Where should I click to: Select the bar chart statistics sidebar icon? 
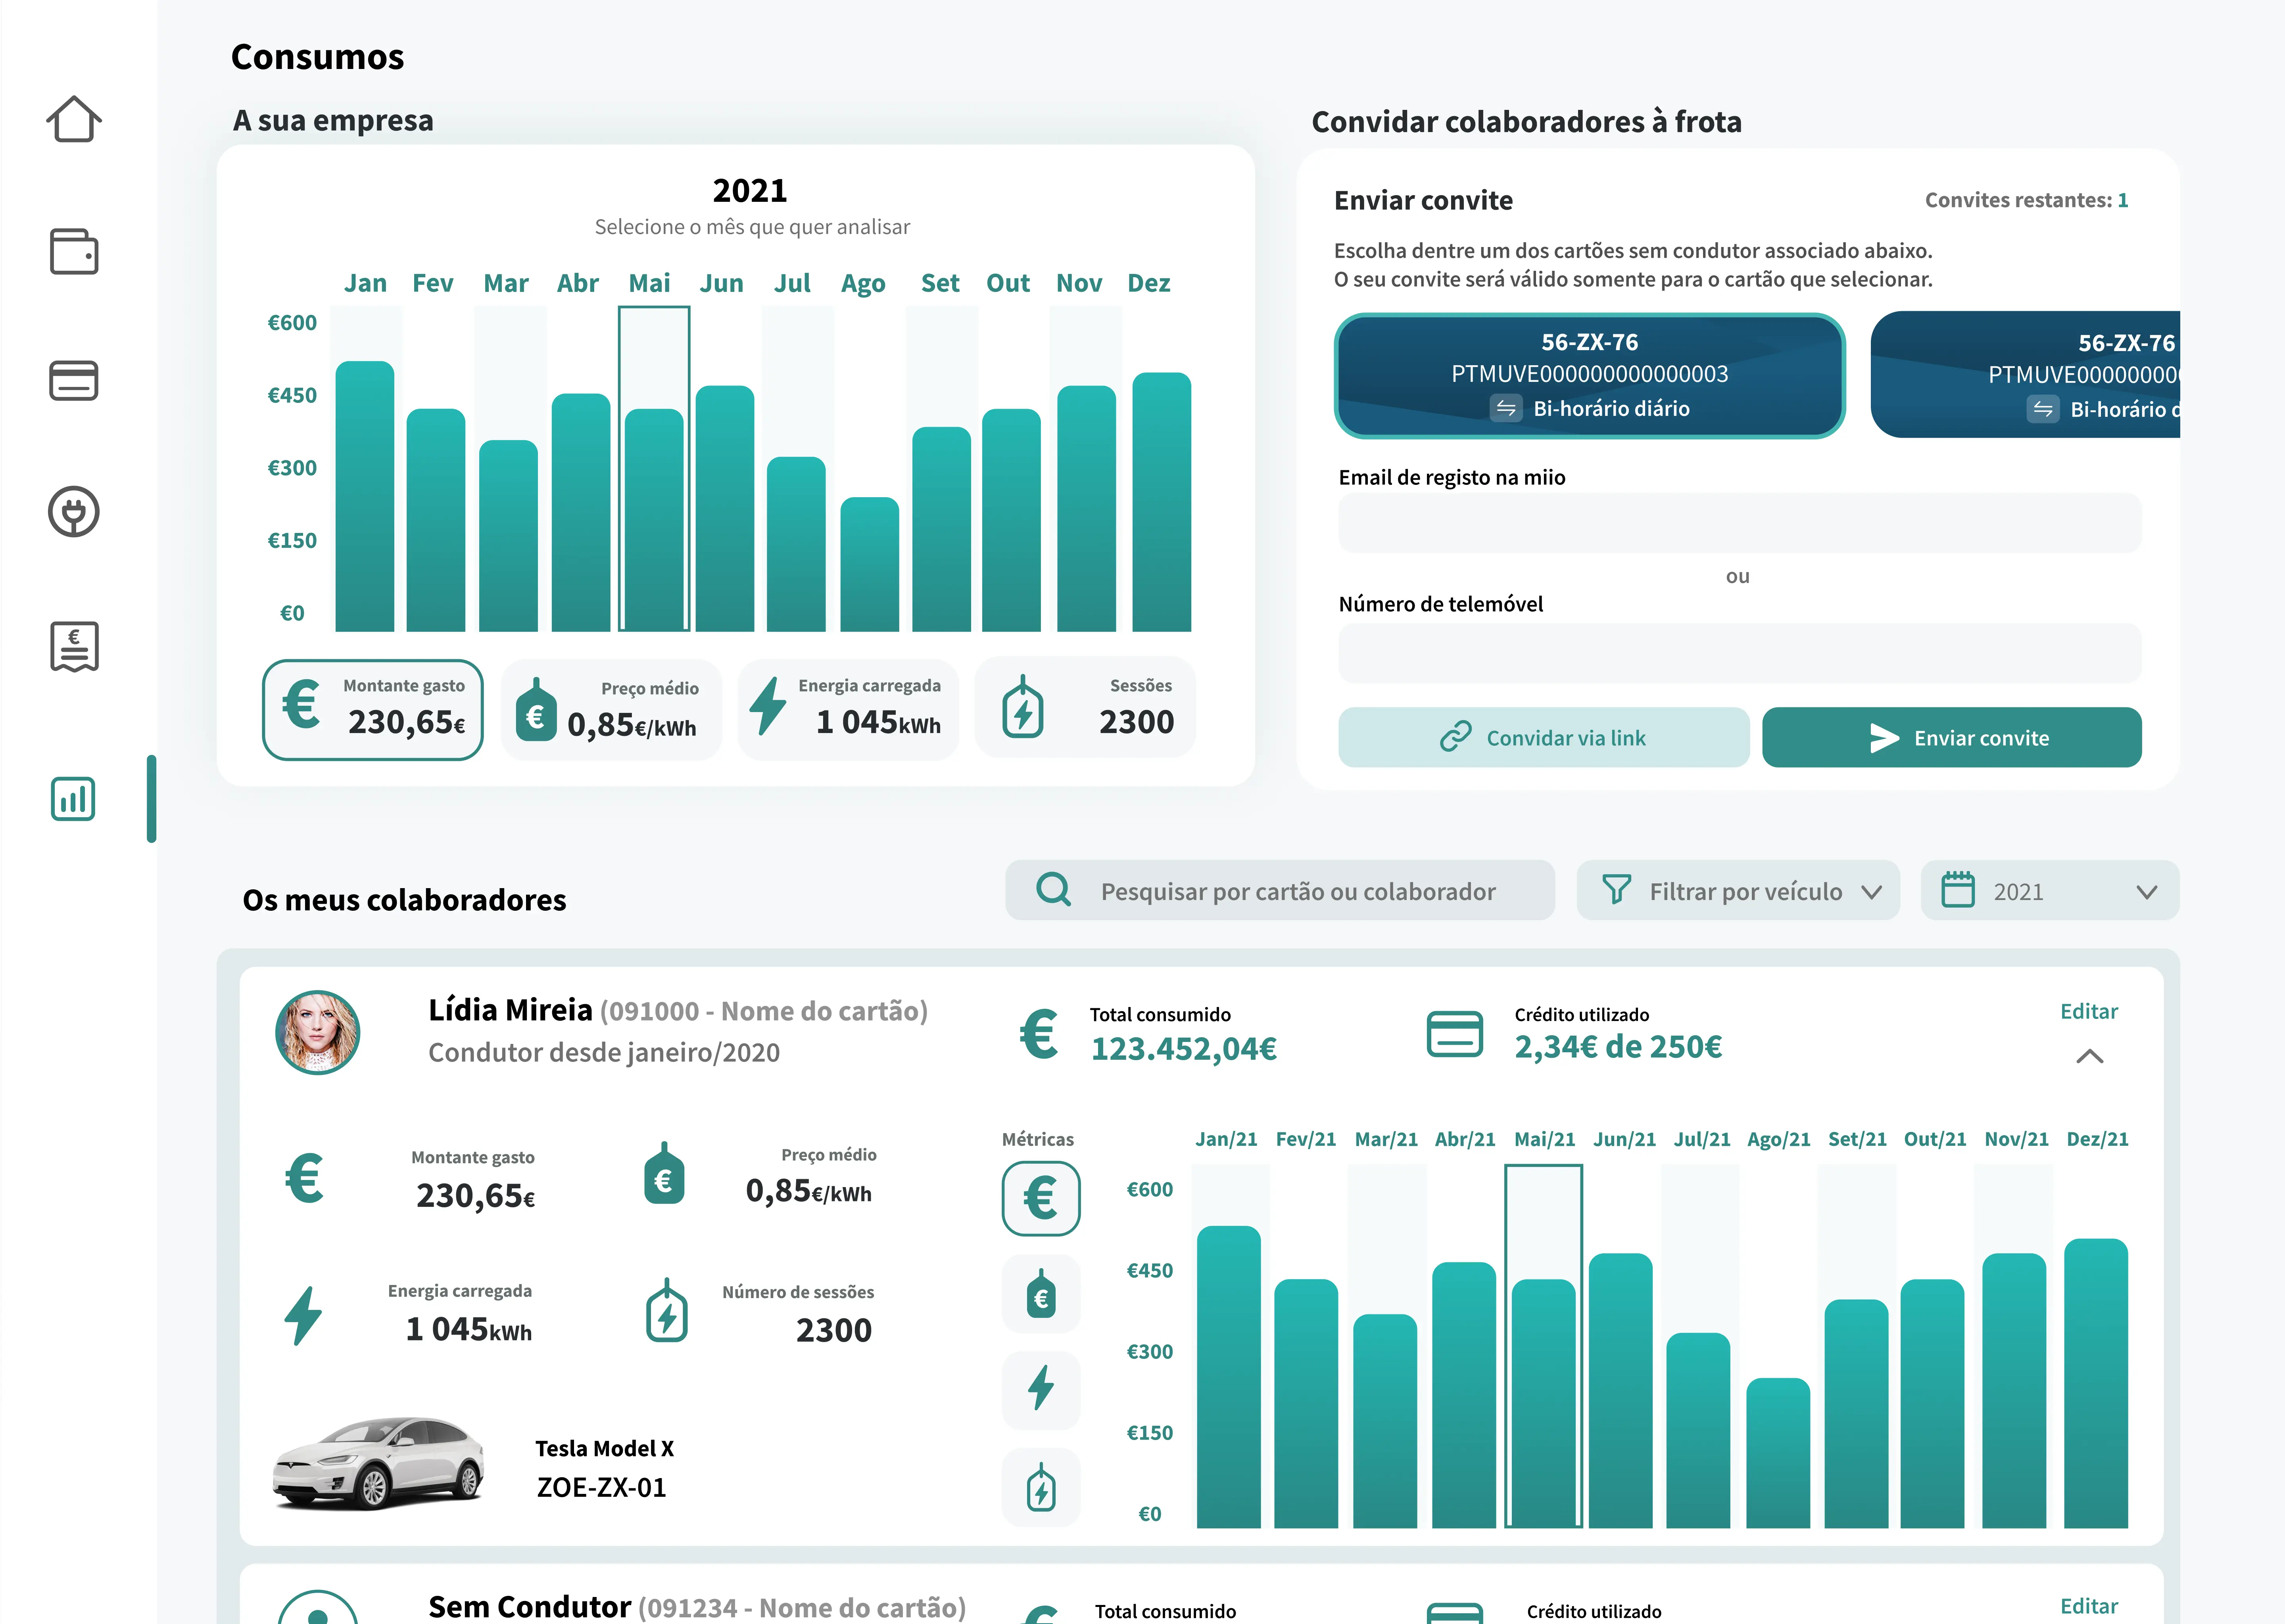tap(73, 799)
